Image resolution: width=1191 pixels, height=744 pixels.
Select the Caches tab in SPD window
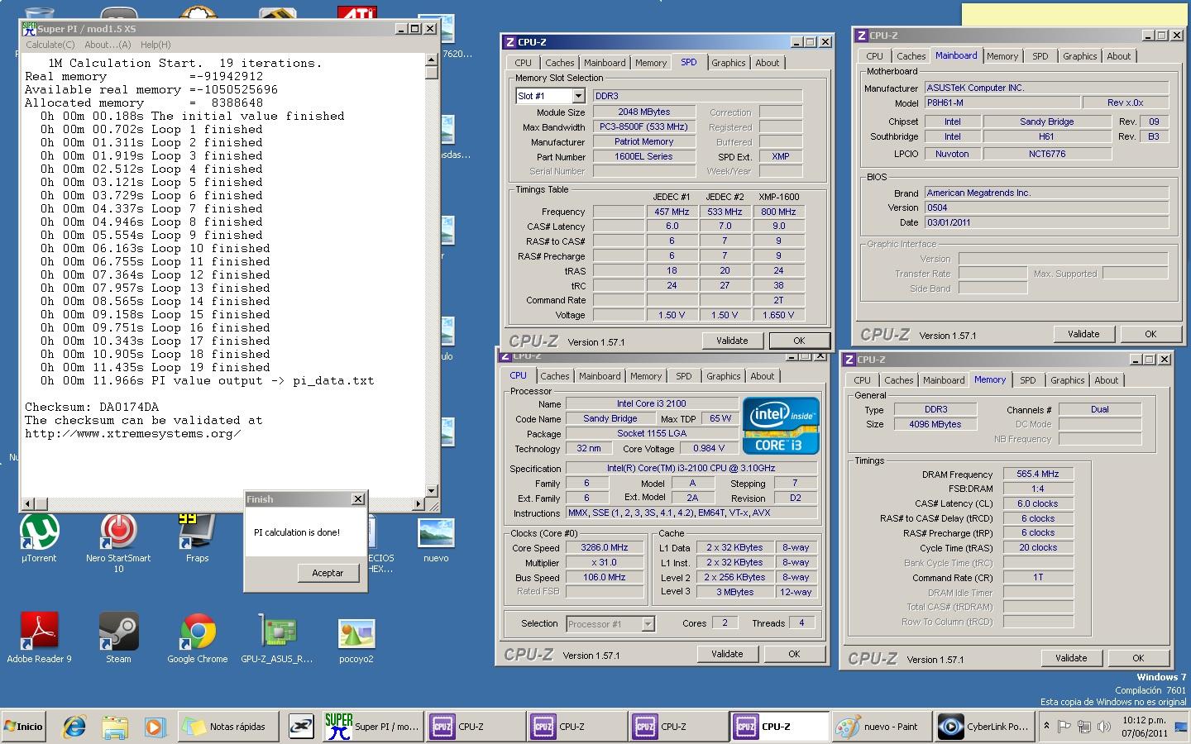[560, 63]
